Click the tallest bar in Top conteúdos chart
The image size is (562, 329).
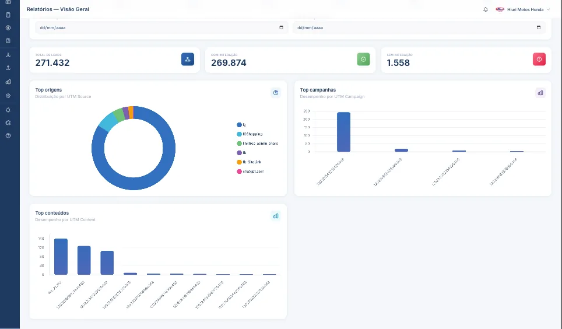point(61,257)
